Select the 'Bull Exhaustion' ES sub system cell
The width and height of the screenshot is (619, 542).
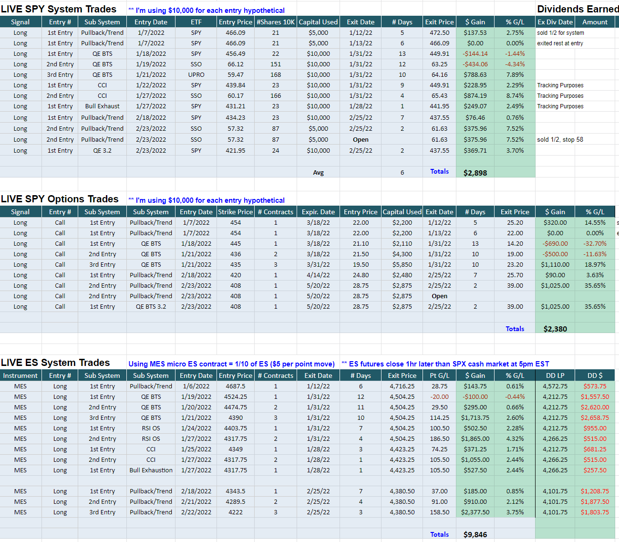(151, 470)
